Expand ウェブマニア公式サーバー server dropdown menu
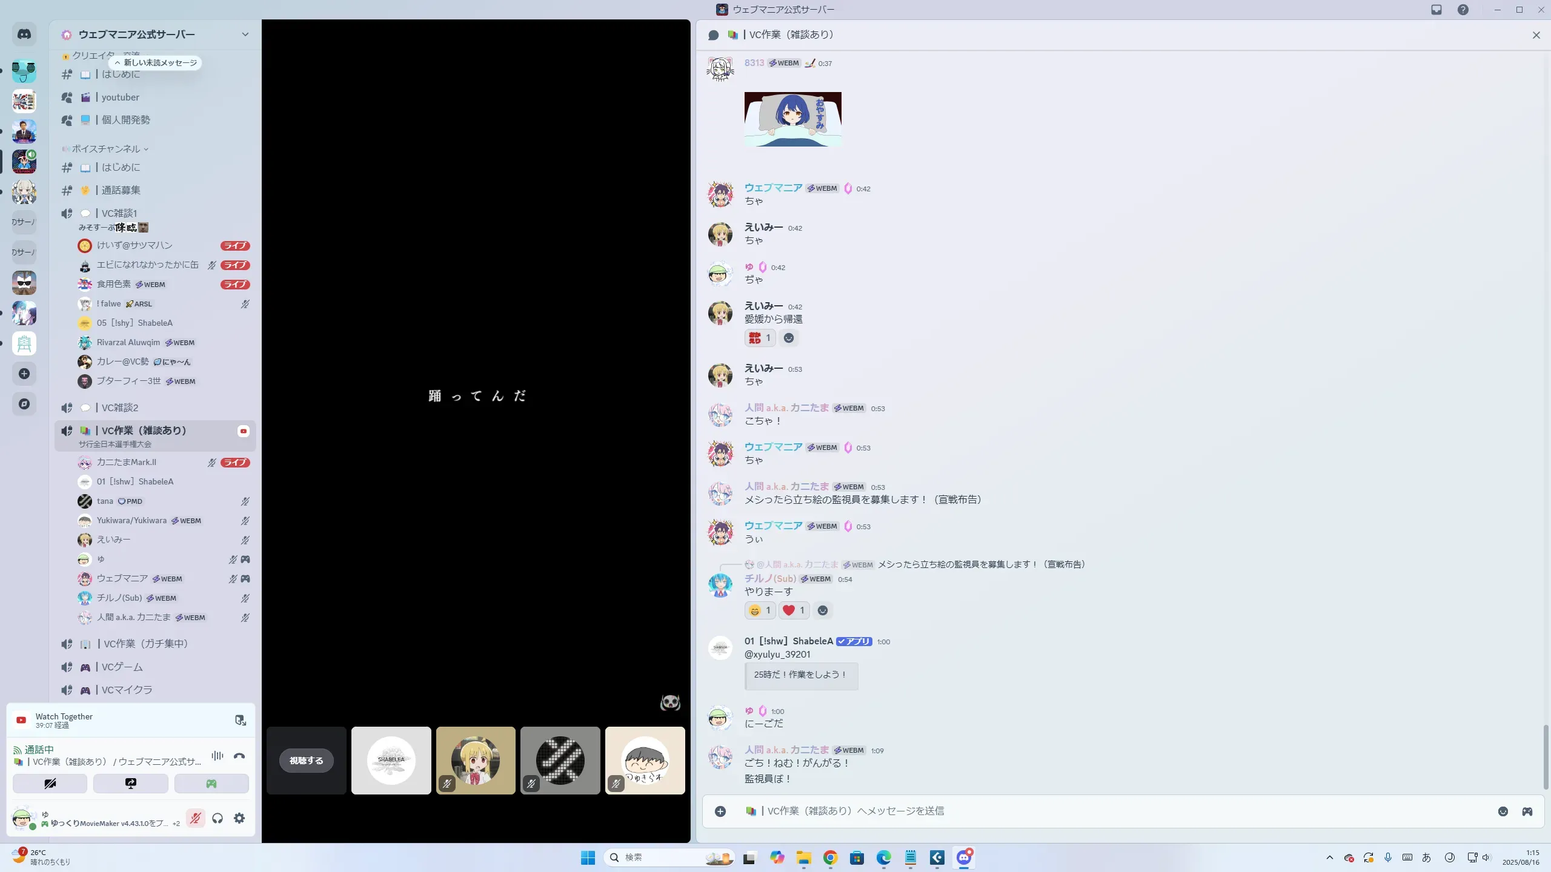This screenshot has width=1551, height=872. click(245, 35)
